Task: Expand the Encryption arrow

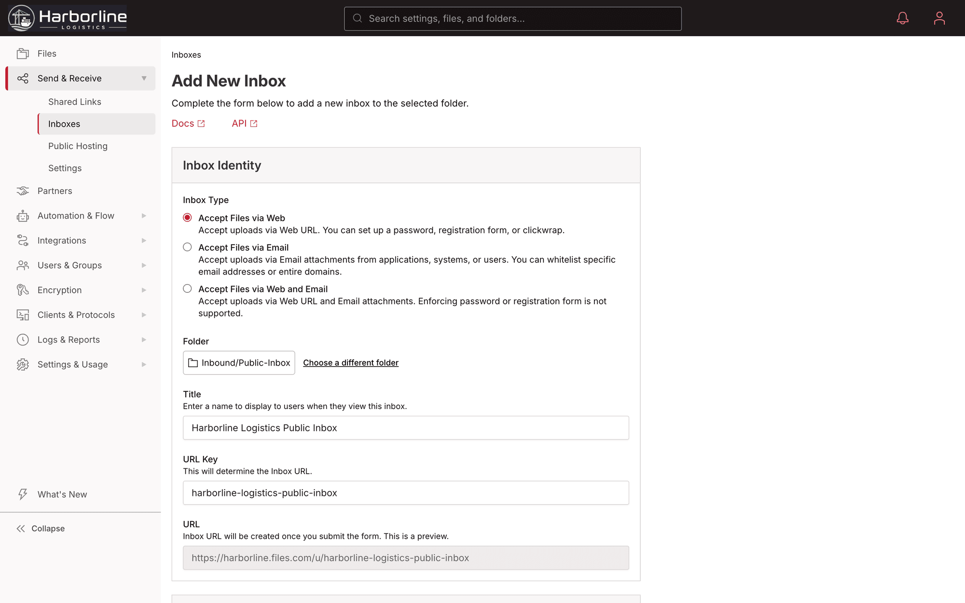Action: tap(144, 290)
